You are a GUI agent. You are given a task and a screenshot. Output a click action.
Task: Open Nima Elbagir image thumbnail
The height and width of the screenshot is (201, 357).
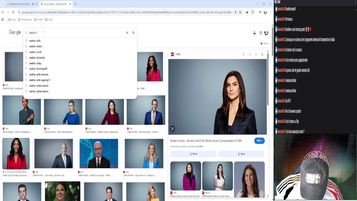pos(21,110)
